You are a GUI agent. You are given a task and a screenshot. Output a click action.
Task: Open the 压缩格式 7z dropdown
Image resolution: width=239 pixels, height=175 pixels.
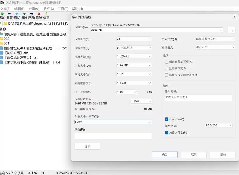pos(134,39)
